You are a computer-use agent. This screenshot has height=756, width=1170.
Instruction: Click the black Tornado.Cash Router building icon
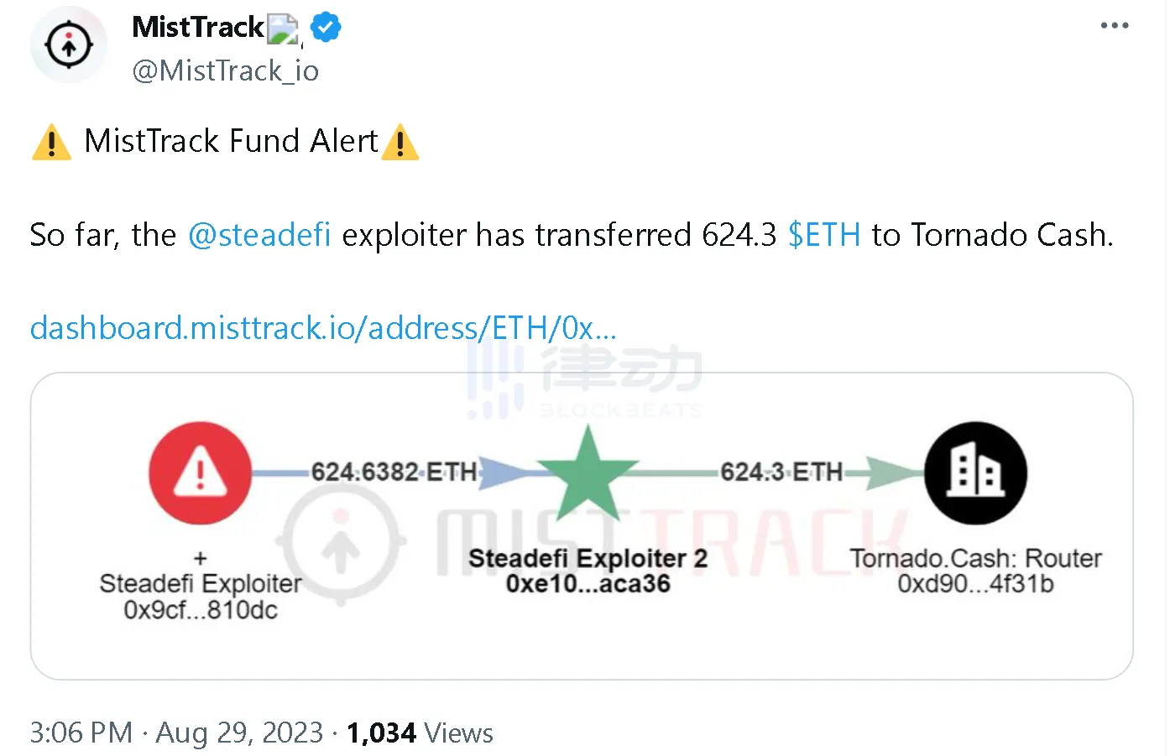tap(975, 473)
